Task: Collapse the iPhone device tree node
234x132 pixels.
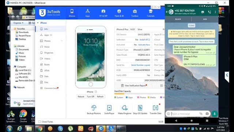Action: pyautogui.click(x=38, y=23)
